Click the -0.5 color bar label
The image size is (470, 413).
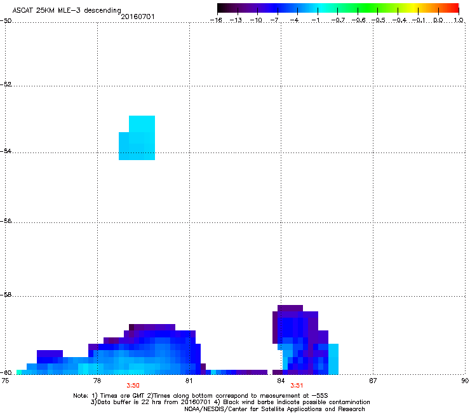point(378,20)
